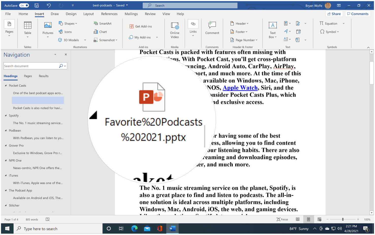Open the best-podcasts Saved title dropdown
The width and height of the screenshot is (375, 235).
click(110, 5)
